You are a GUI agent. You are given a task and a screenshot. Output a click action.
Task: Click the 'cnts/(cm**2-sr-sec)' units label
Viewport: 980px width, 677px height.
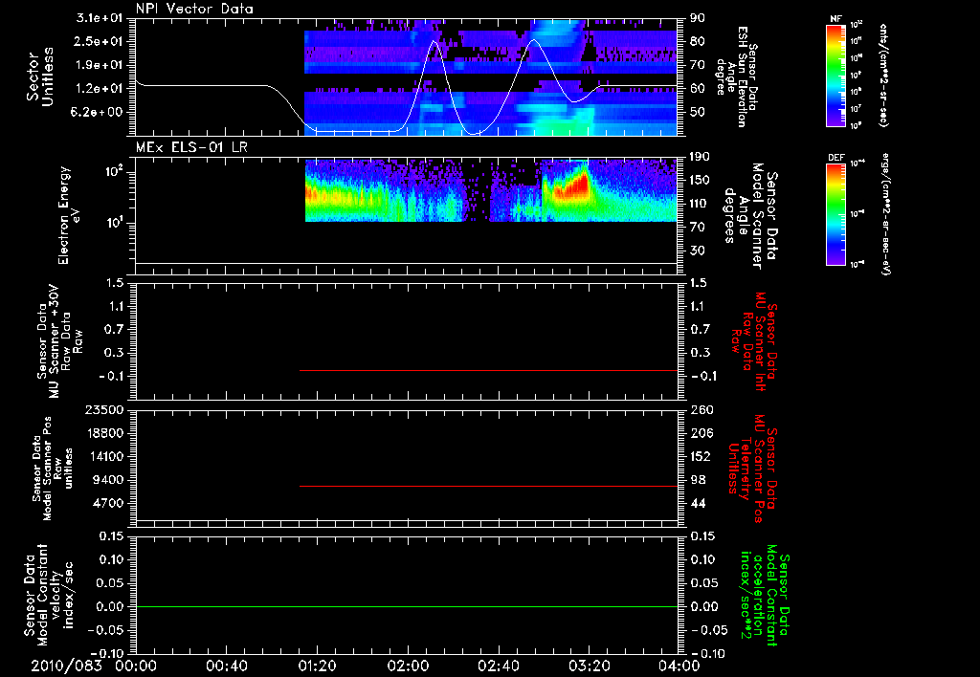(x=883, y=76)
